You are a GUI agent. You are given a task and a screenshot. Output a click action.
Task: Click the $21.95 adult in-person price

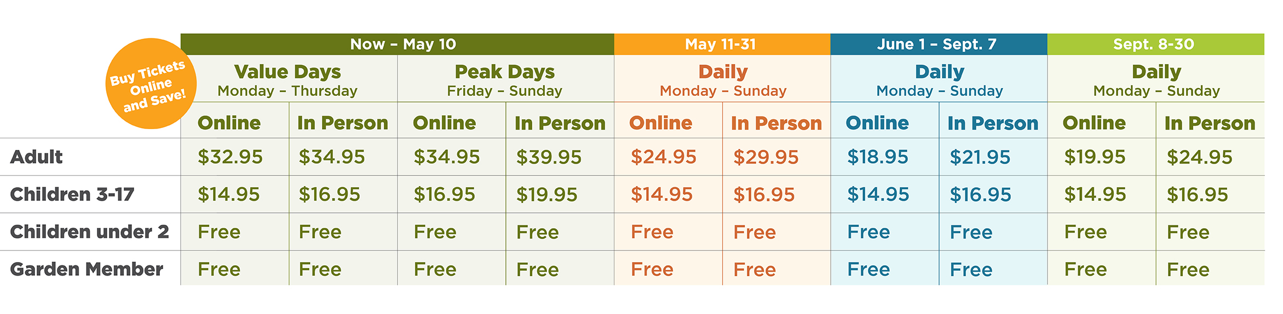click(980, 158)
